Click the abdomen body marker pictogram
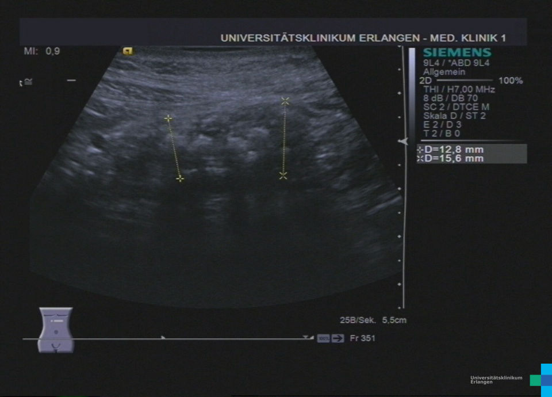 (55, 330)
